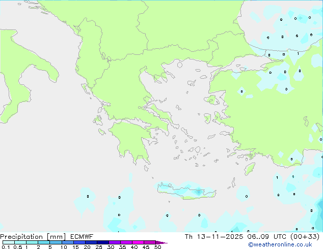
Task: Click the 0.5 mm legend color swatch
Action: [20, 242]
